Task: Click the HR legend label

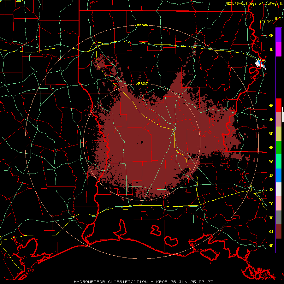Action: pyautogui.click(x=271, y=148)
